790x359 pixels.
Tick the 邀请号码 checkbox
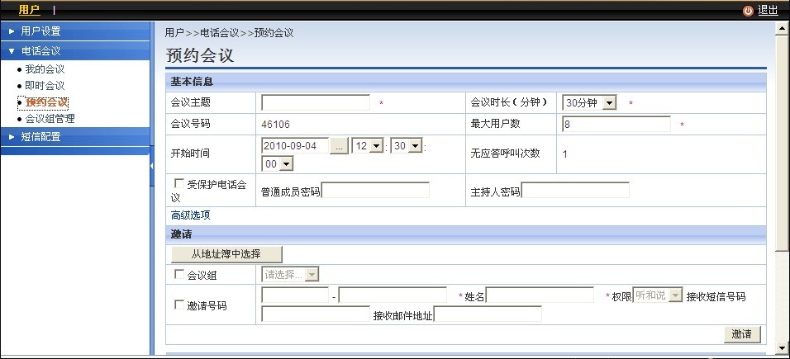tap(178, 305)
